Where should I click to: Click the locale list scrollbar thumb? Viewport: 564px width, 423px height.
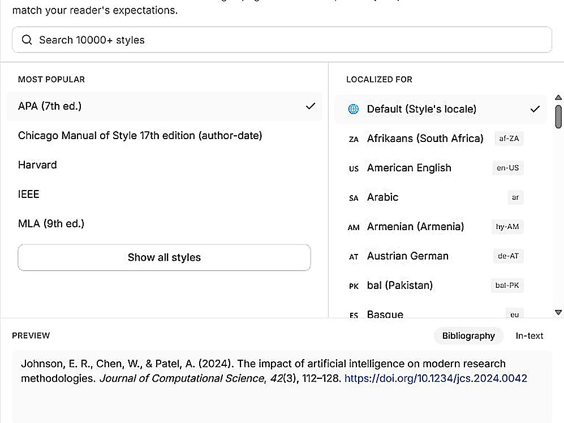click(x=558, y=116)
